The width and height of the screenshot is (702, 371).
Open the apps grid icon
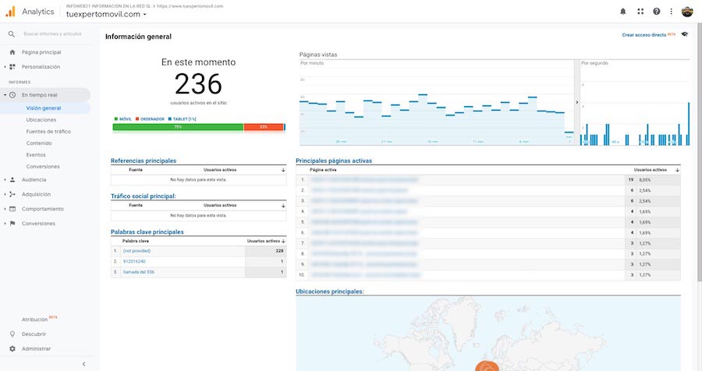pyautogui.click(x=640, y=11)
